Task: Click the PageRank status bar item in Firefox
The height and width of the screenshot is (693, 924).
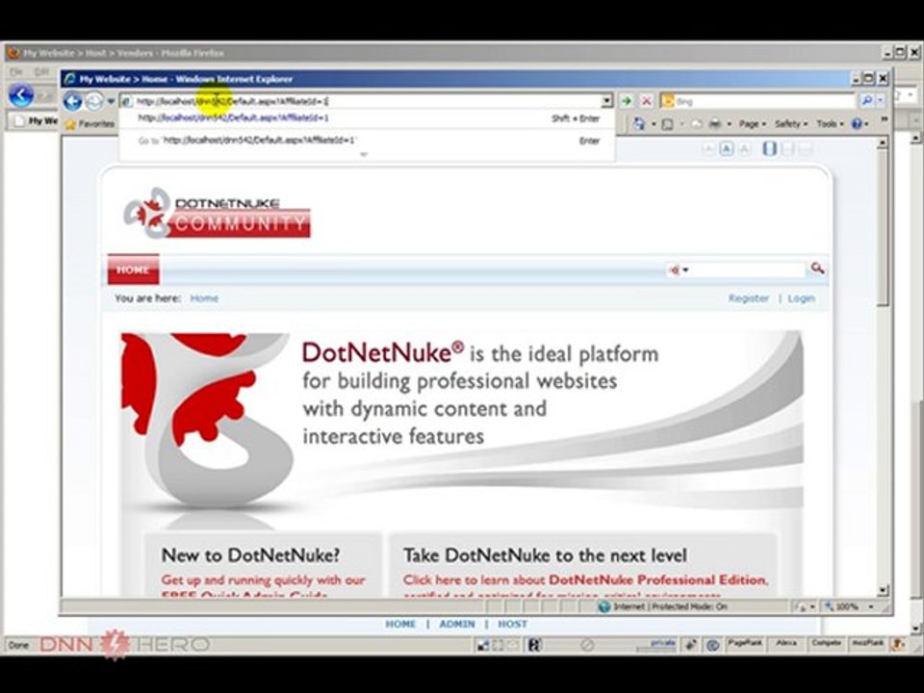Action: tap(744, 644)
